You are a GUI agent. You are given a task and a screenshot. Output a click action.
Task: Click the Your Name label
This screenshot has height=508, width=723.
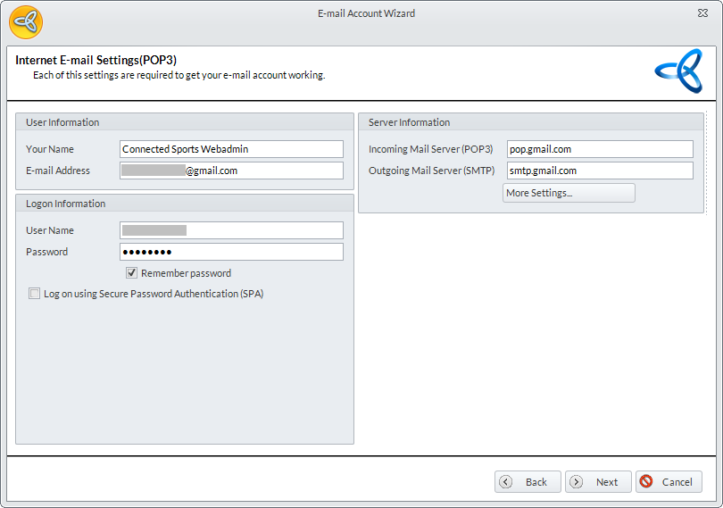tap(50, 149)
